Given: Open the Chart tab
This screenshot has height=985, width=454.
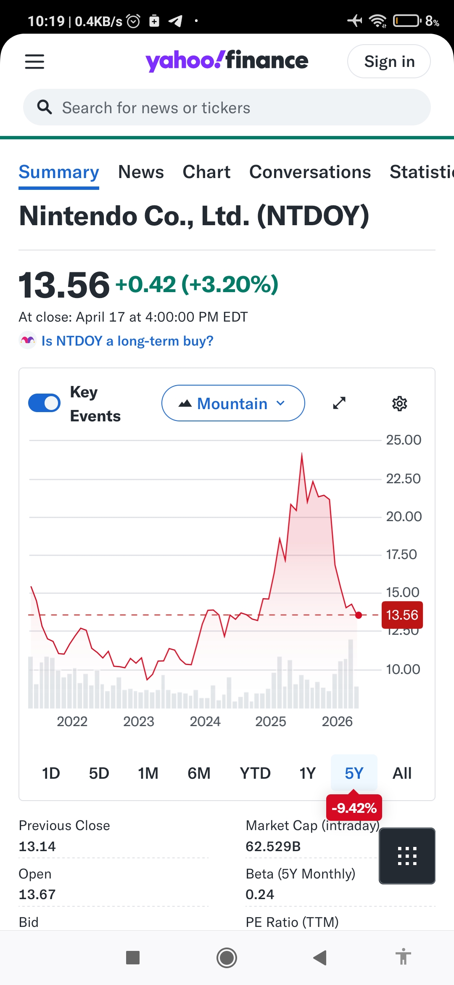Looking at the screenshot, I should pos(206,172).
